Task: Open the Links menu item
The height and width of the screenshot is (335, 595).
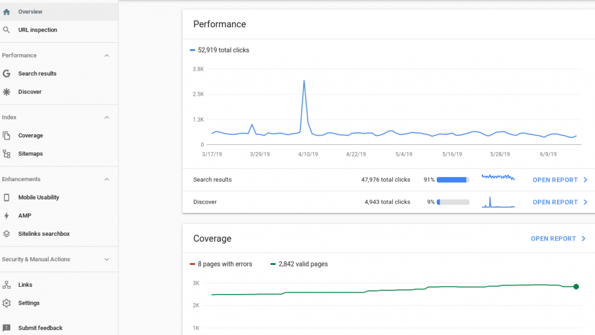Action: 25,285
